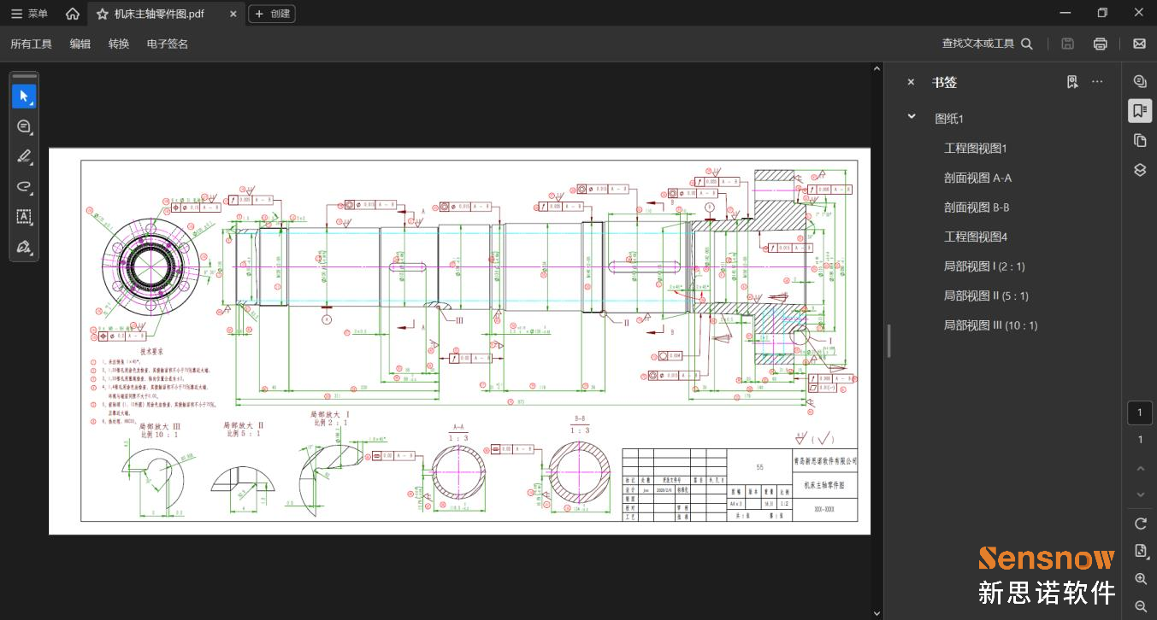Click the zoom in magnifier icon
This screenshot has width=1157, height=620.
click(1140, 579)
